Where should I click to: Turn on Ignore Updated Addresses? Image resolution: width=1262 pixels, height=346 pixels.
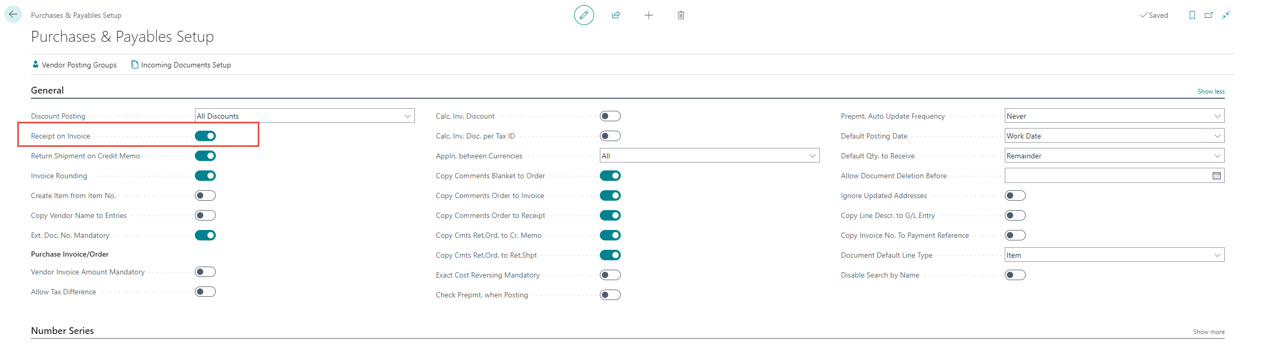(1015, 195)
